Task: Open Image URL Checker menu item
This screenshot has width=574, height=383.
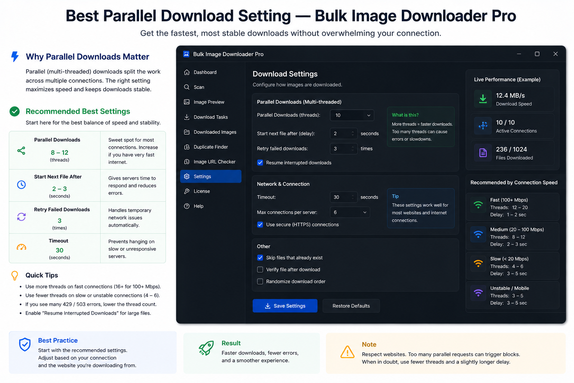Action: click(211, 162)
